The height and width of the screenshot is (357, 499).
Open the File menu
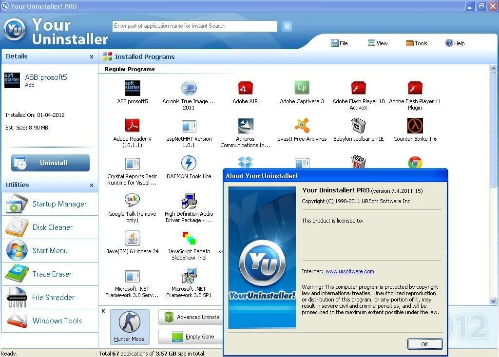340,43
